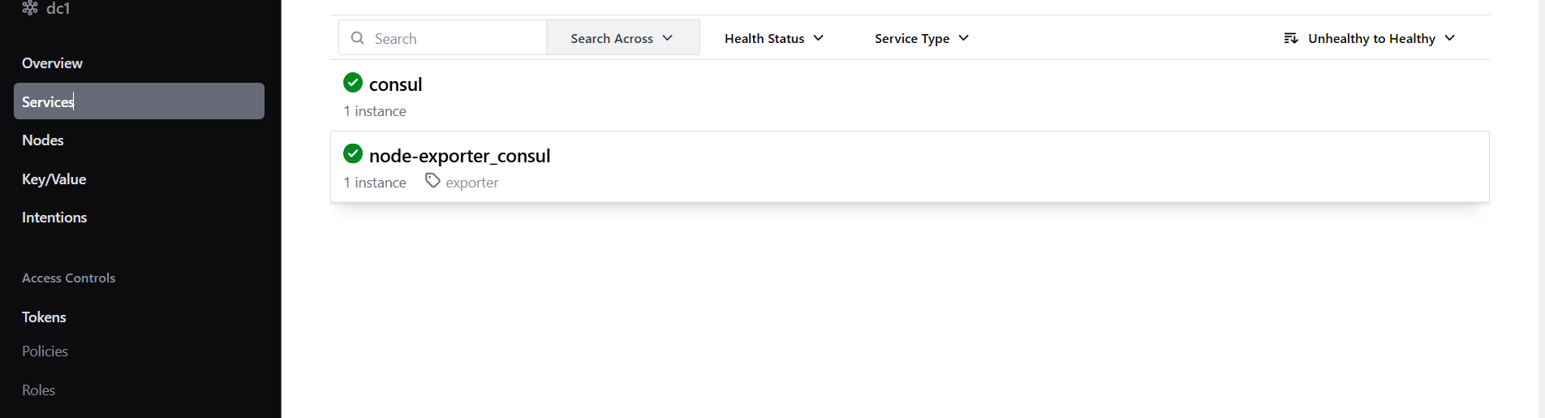Open the Policies link

coord(45,351)
